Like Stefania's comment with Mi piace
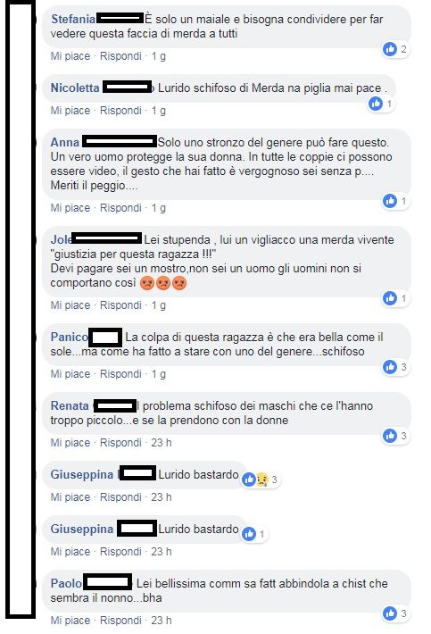431x634 pixels. click(x=70, y=56)
